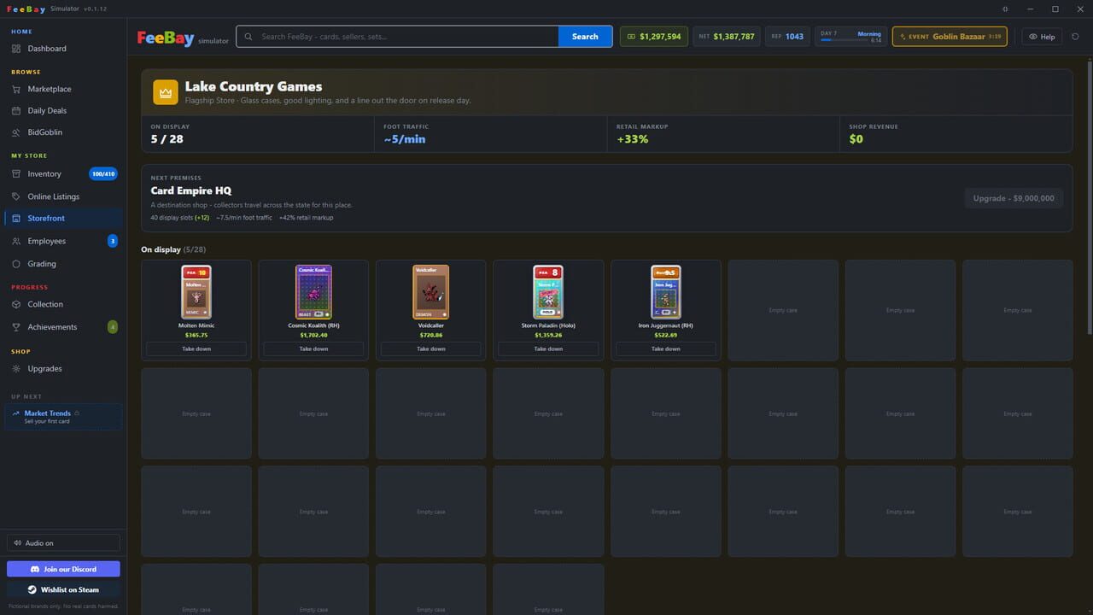Screen dimensions: 1093x615
Task: Take down the Molten Mimic card
Action: pyautogui.click(x=196, y=348)
